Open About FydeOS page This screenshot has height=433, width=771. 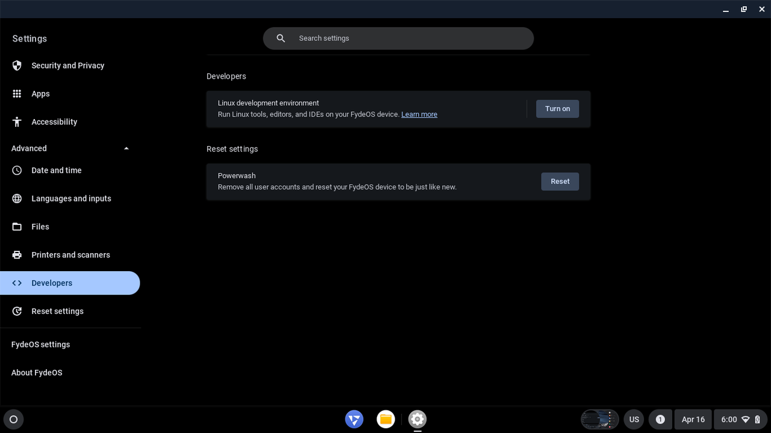point(37,373)
